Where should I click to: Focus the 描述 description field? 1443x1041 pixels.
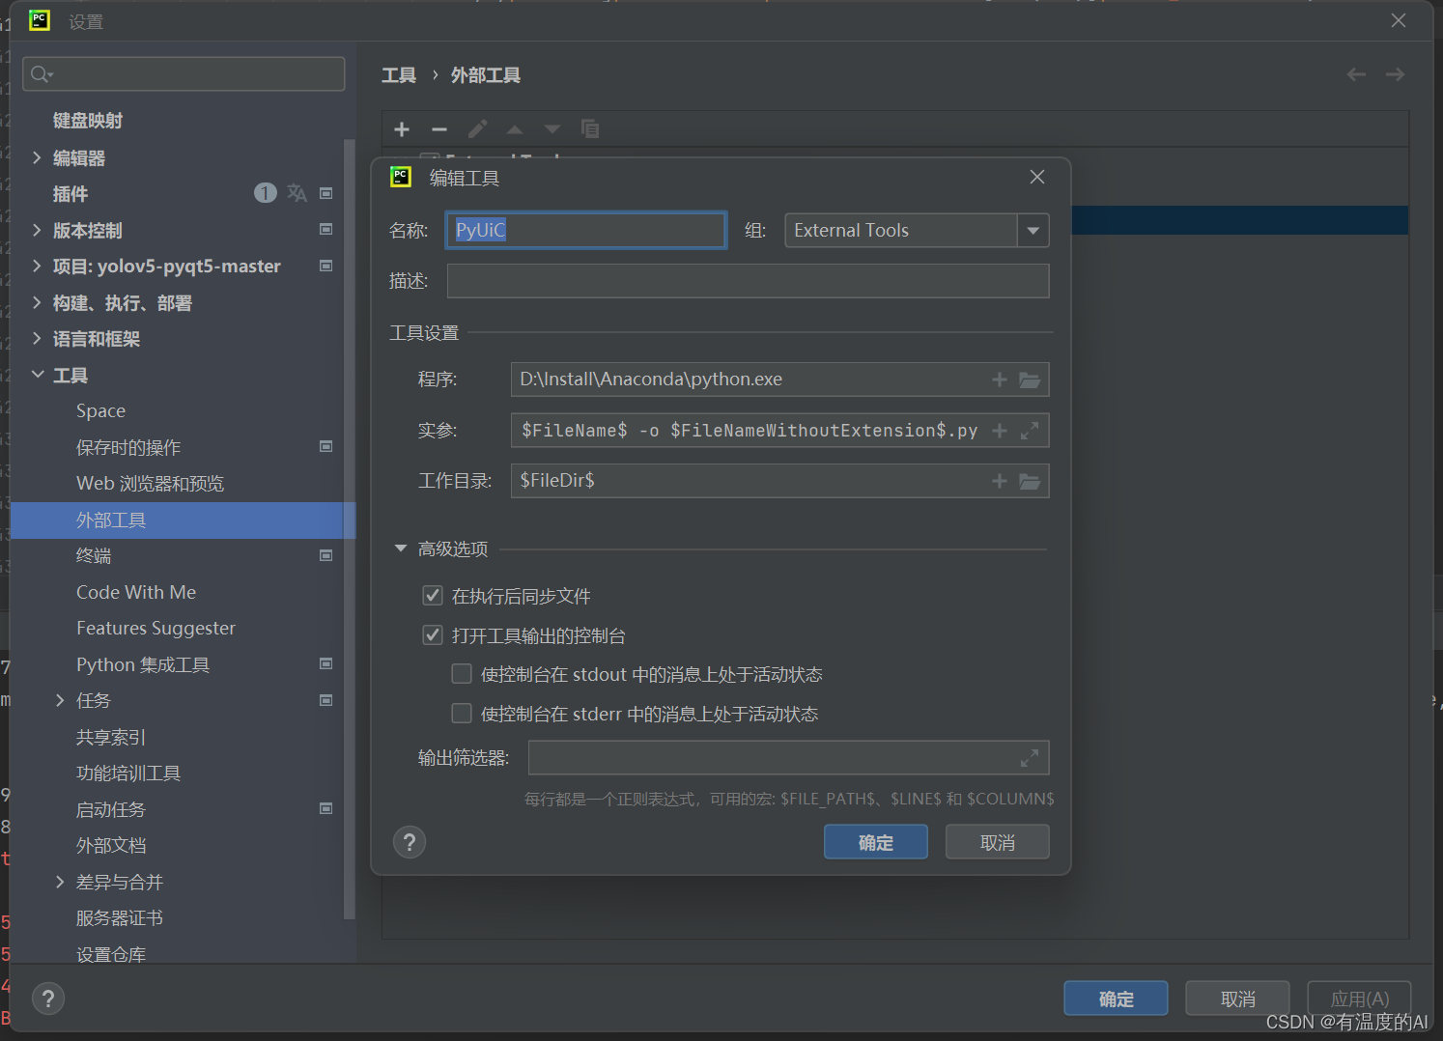click(x=748, y=281)
